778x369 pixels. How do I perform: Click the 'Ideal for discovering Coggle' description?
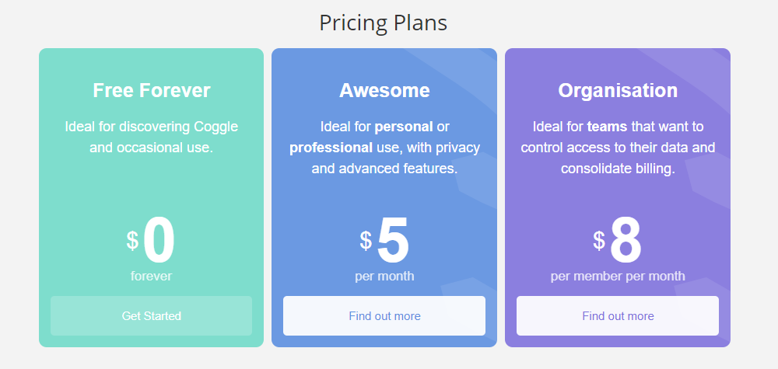click(x=152, y=127)
